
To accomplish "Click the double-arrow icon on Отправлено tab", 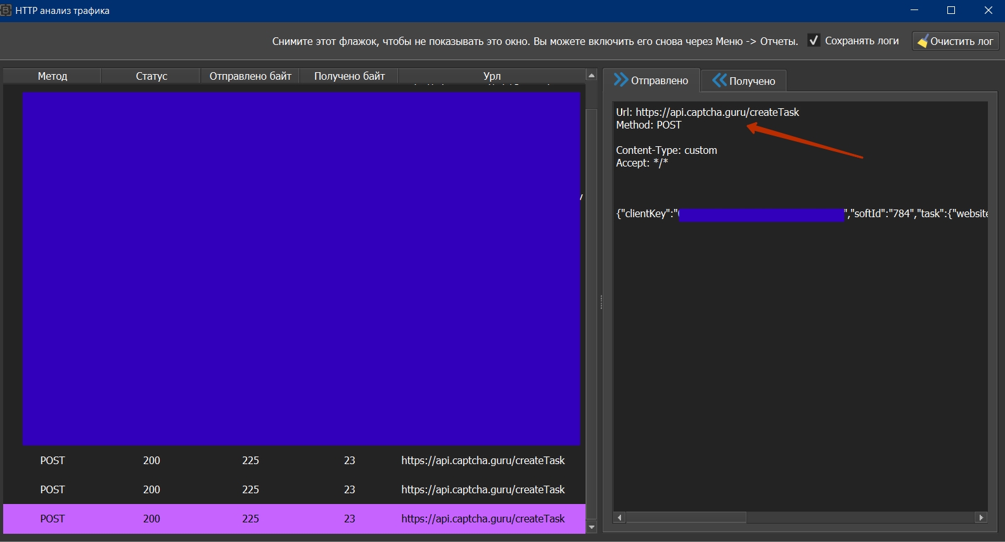I will coord(620,80).
